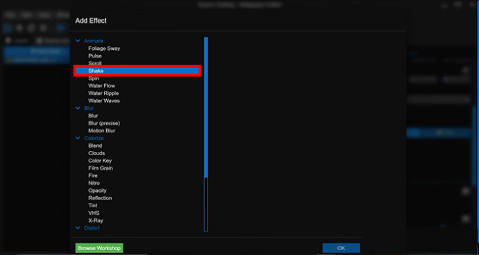Confirm with the OK button
Image resolution: width=479 pixels, height=255 pixels.
click(342, 248)
